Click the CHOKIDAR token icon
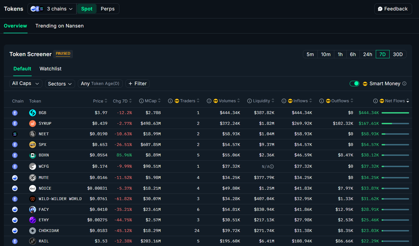The width and height of the screenshot is (419, 246). [x=32, y=231]
